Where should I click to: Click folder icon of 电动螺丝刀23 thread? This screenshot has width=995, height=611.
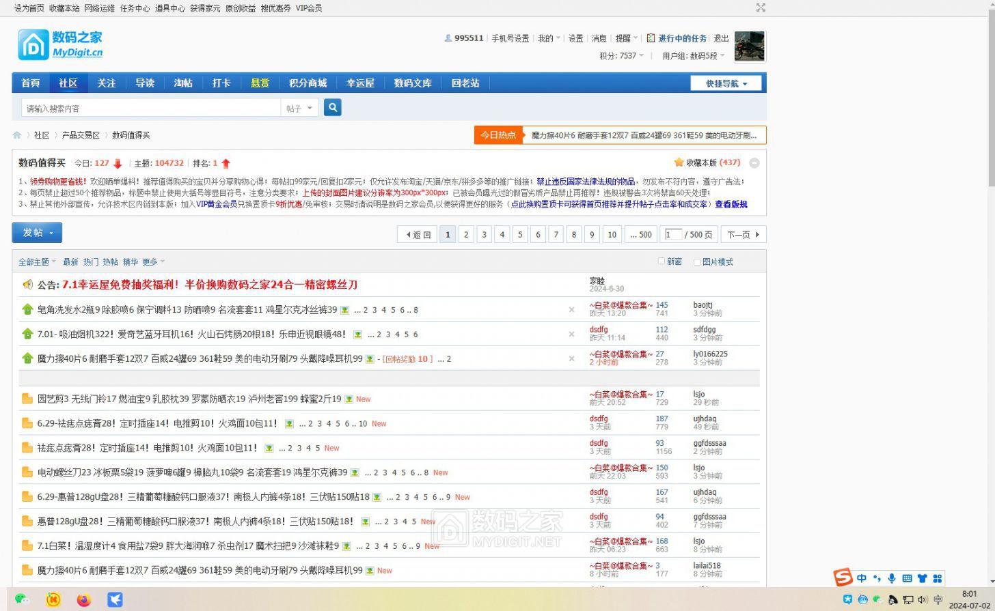point(27,472)
